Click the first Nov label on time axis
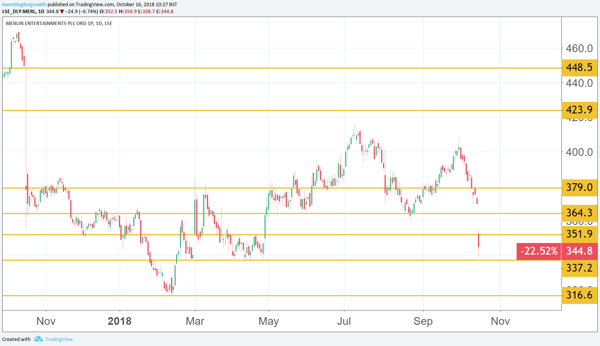The width and height of the screenshot is (600, 346). click(46, 321)
